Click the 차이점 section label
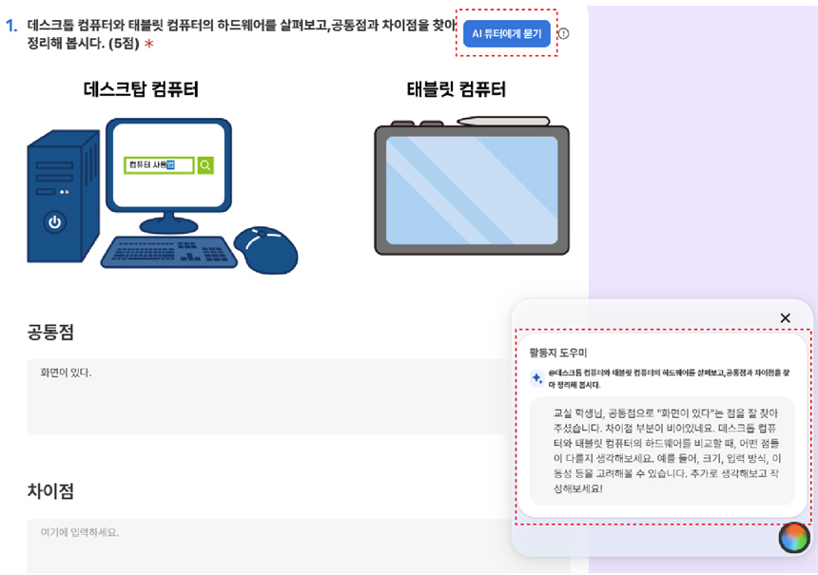Image resolution: width=818 pixels, height=575 pixels. point(50,491)
